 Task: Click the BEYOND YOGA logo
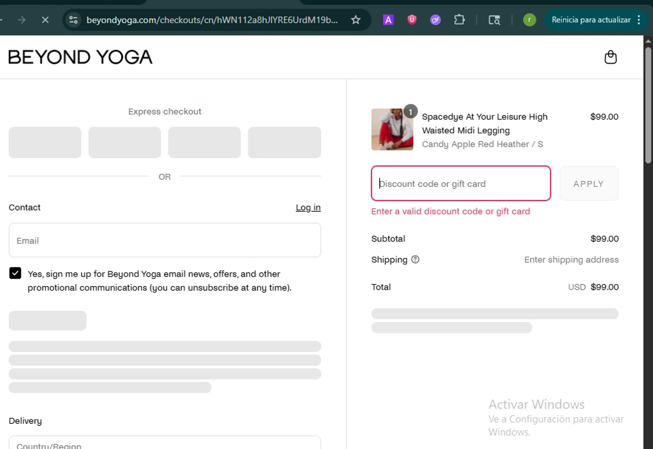81,57
